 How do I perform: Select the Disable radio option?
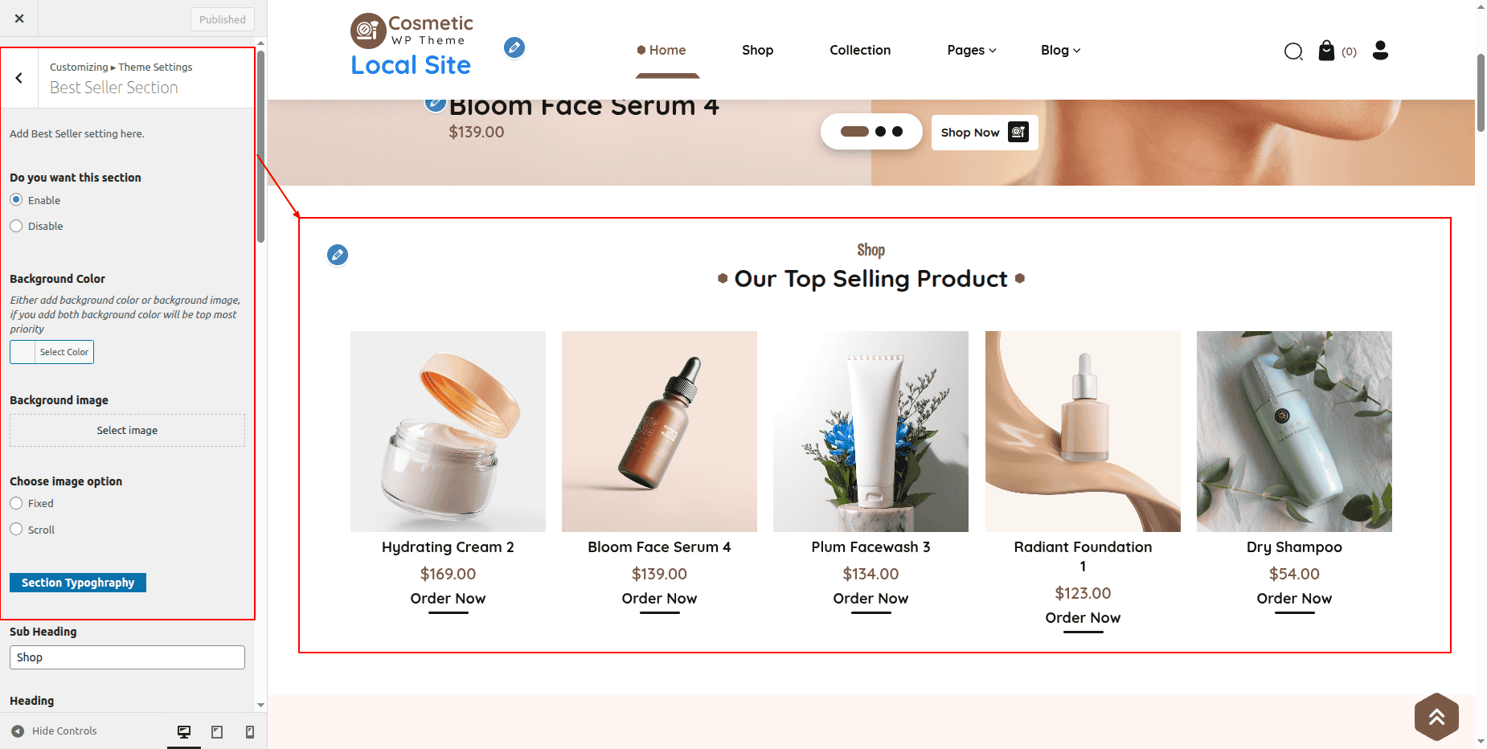coord(16,226)
